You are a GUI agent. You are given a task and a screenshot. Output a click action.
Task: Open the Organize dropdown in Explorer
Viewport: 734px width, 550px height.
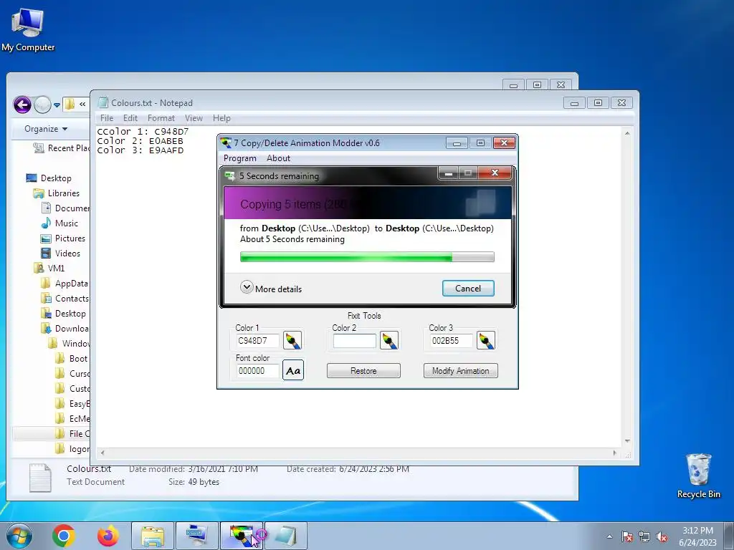point(46,129)
